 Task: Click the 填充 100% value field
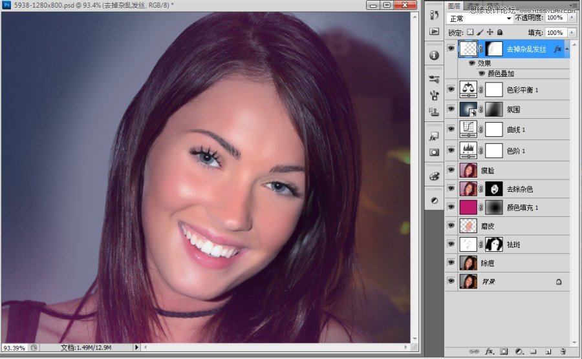(555, 32)
